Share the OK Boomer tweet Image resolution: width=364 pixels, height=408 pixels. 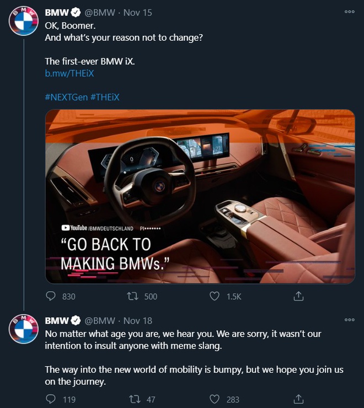tap(298, 296)
